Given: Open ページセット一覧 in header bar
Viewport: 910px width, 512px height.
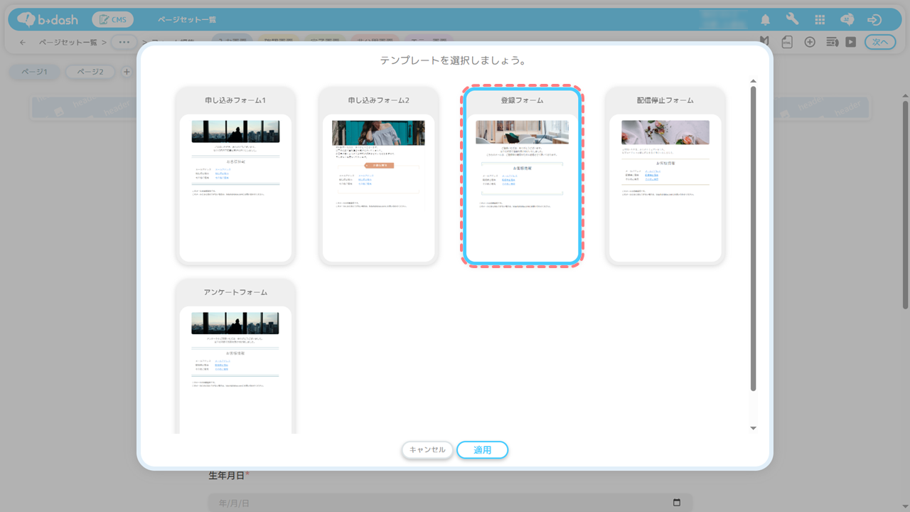Looking at the screenshot, I should pos(187,20).
